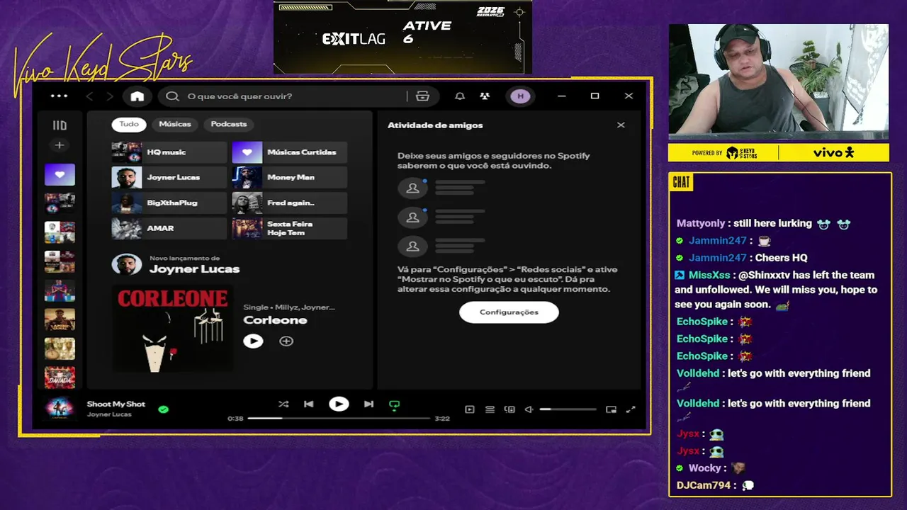Open the Sexta Feira Hoje Tem tile

click(289, 228)
